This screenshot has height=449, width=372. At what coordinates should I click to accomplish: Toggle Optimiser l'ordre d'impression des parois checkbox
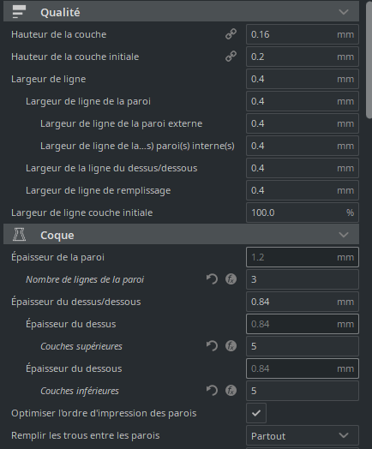(256, 413)
